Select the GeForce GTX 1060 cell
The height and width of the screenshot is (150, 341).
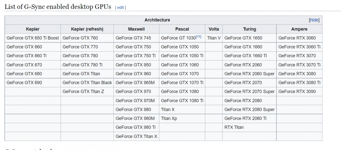click(x=182, y=65)
